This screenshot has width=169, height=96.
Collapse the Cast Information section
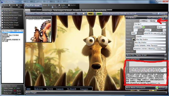166,59
